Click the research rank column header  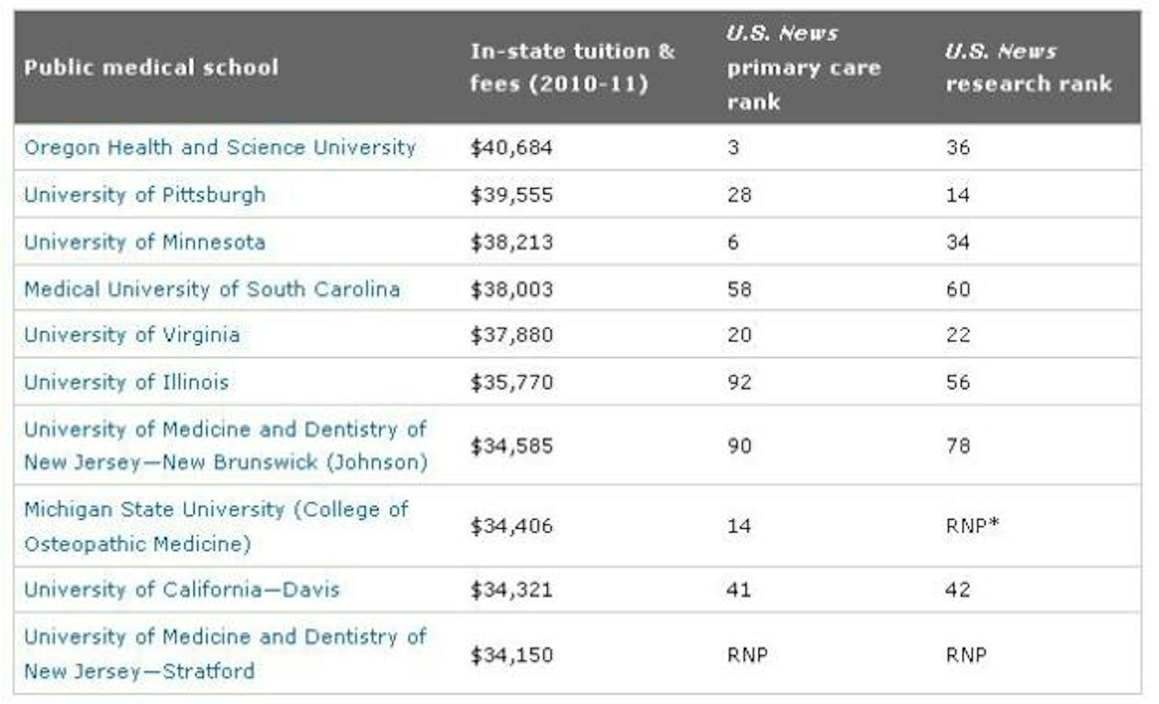coord(1028,68)
